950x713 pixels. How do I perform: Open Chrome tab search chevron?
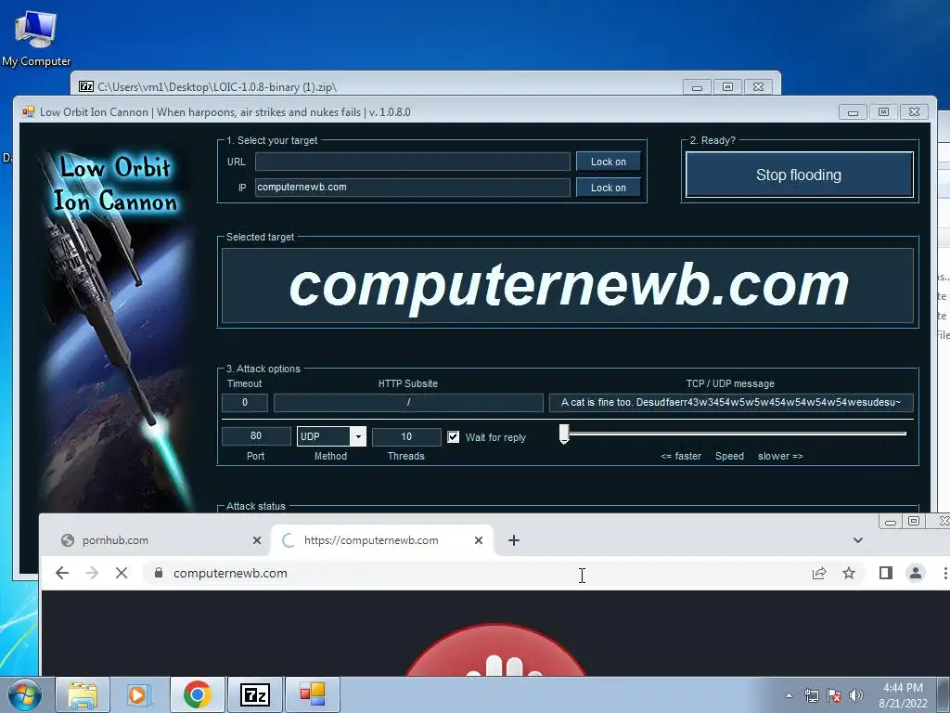(x=858, y=540)
